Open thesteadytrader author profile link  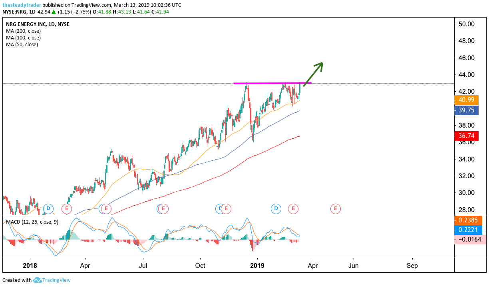click(22, 5)
